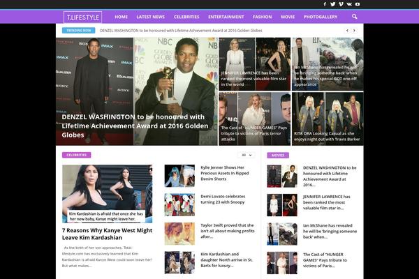Open '7 Reasons Why Kanye West Might Leave' headline
Viewport: 419px width, 279px height.
107,234
